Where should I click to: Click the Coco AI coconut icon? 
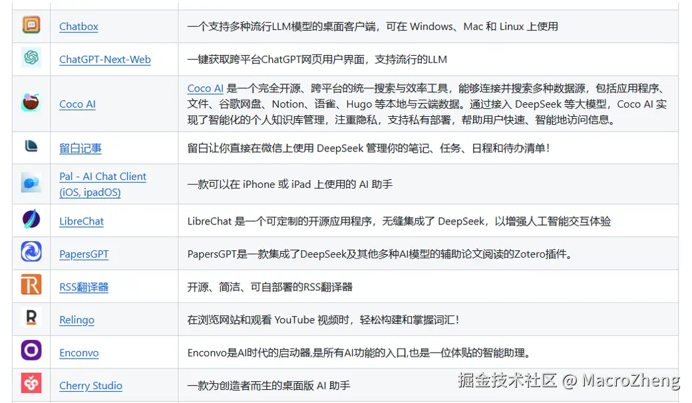click(31, 102)
